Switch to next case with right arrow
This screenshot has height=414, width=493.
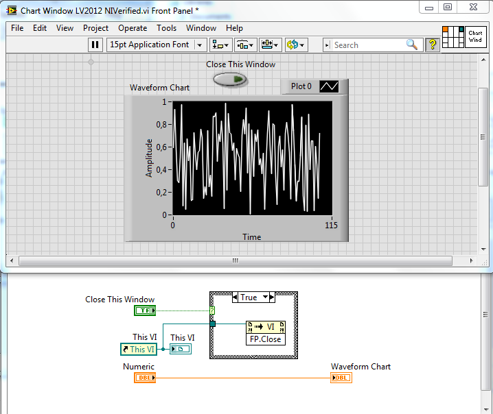point(272,297)
